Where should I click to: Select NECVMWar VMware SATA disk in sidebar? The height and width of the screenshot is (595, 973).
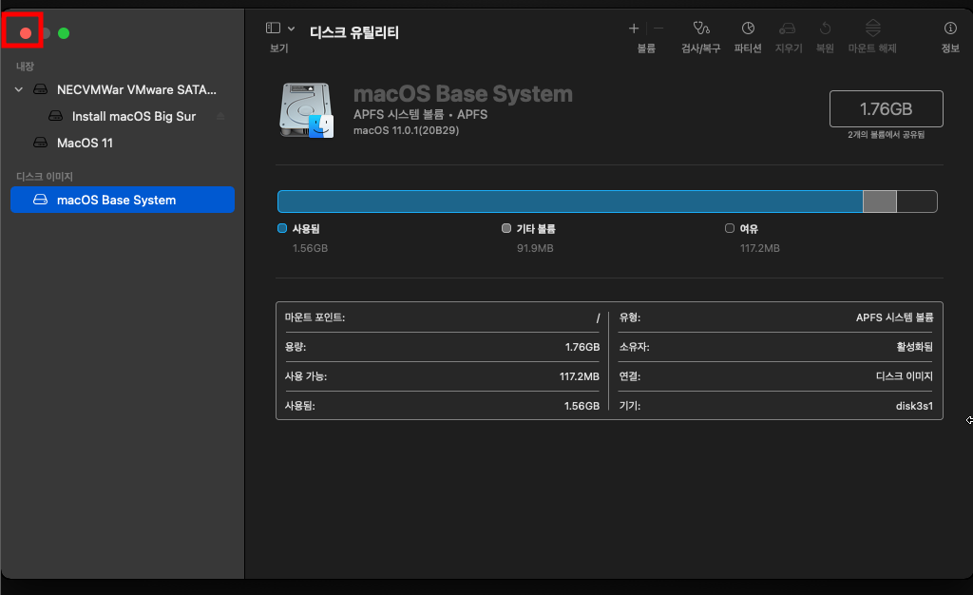coord(123,89)
